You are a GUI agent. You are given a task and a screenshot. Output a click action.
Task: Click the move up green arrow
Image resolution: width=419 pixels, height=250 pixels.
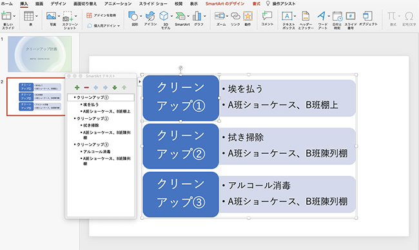(124, 87)
